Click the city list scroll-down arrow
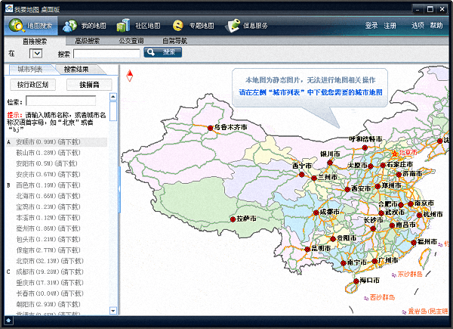Viewport: 453px width, 329px height. coord(113,309)
